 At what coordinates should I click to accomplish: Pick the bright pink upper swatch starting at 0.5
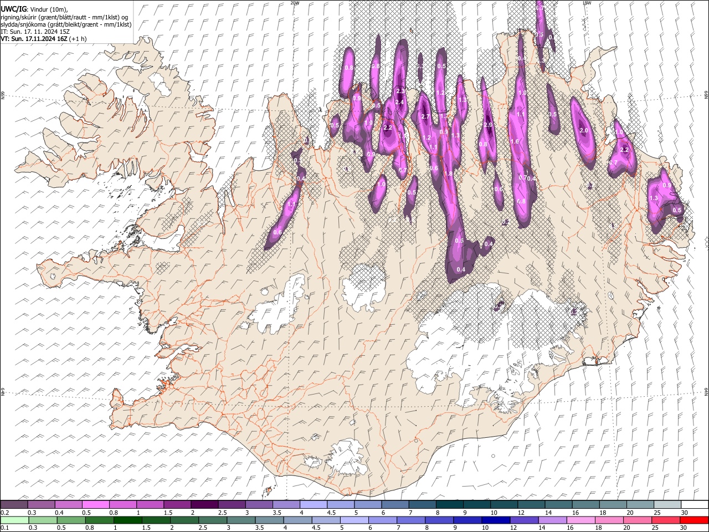click(95, 505)
